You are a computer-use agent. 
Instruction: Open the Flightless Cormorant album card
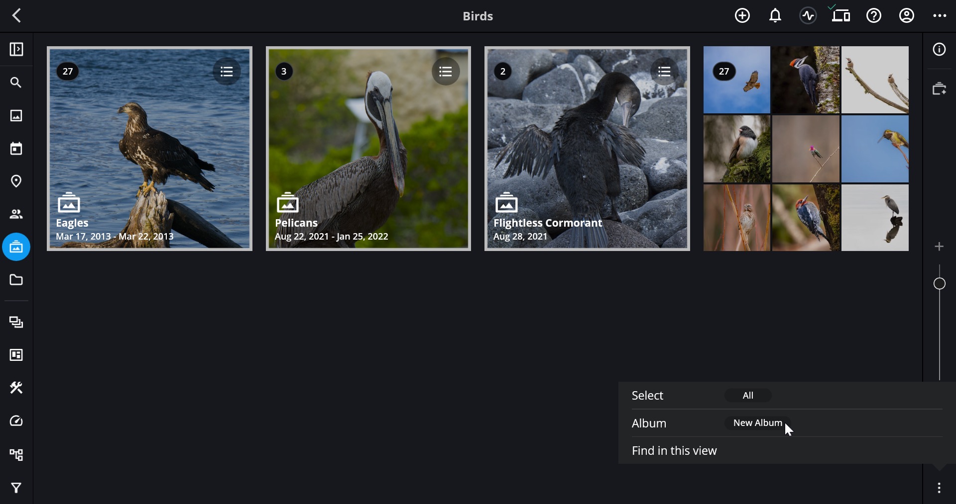[587, 149]
